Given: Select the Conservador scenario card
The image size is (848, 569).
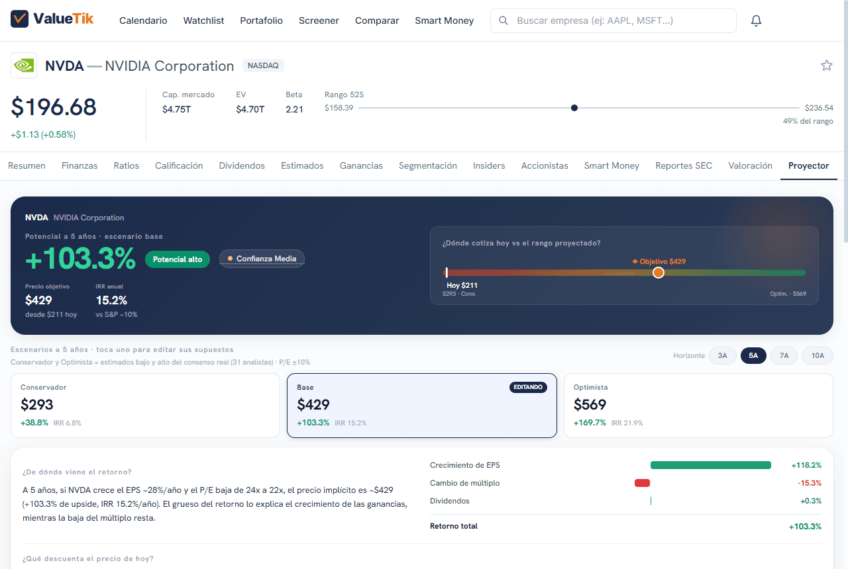Looking at the screenshot, I should tap(145, 406).
